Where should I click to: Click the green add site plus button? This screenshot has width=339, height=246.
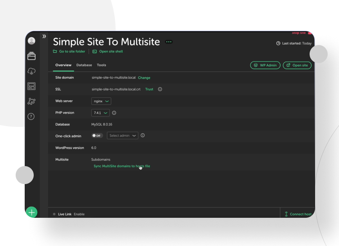32,212
